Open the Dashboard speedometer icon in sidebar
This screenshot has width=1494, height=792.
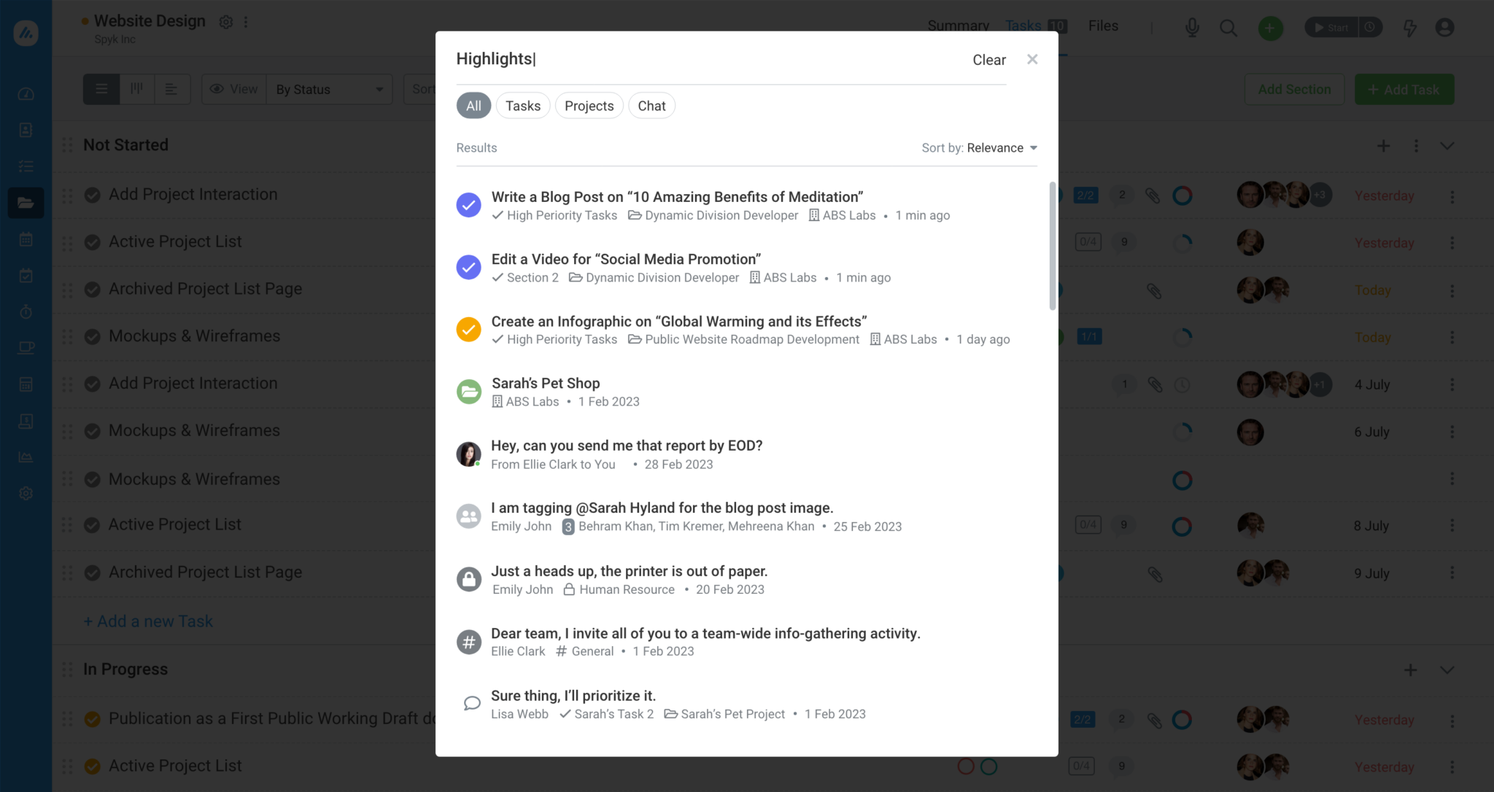[26, 93]
